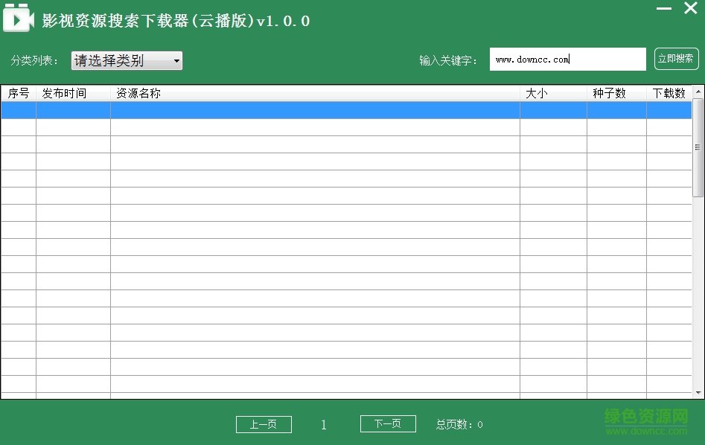
Task: Click the video camera app logo
Action: (18, 19)
